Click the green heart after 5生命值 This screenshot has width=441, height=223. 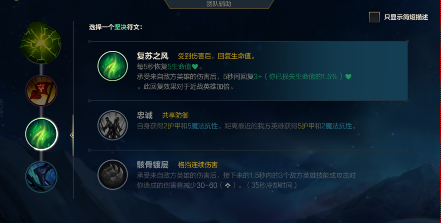tap(195, 66)
